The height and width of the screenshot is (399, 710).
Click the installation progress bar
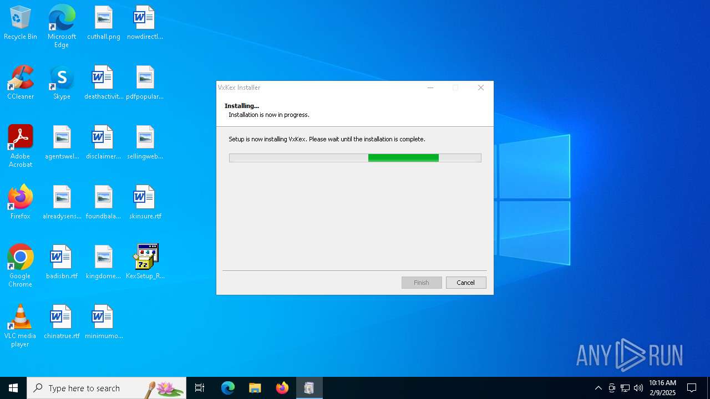pos(355,158)
